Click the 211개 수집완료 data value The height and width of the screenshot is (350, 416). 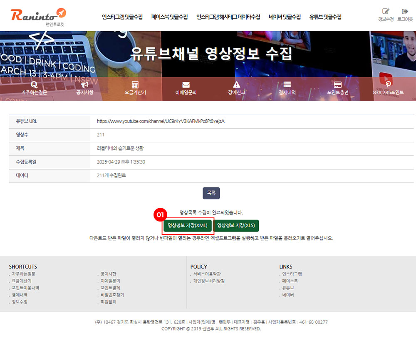(111, 175)
